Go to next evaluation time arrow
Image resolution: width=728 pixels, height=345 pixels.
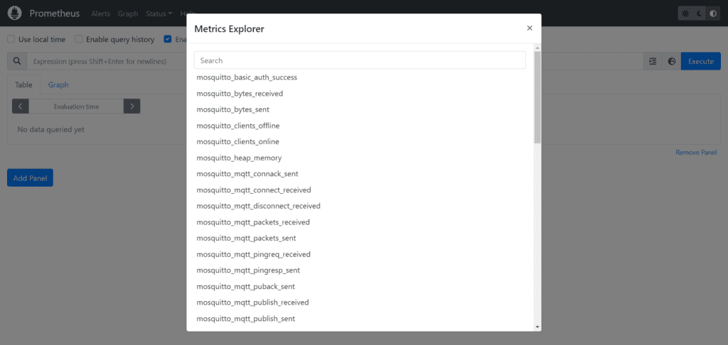[132, 106]
